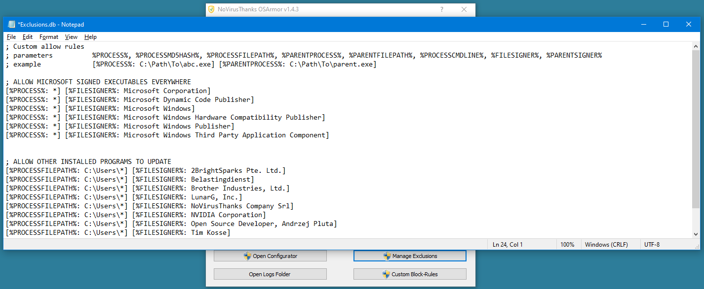Click the '; Custom allow rules' line
The width and height of the screenshot is (704, 289).
pyautogui.click(x=45, y=46)
